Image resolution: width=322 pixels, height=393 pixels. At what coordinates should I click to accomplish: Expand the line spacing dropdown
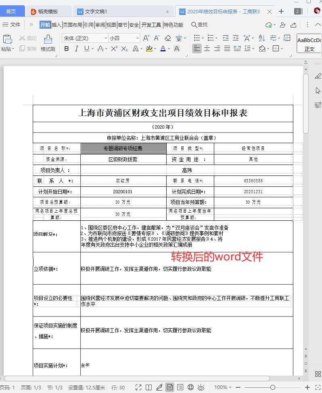point(253,49)
